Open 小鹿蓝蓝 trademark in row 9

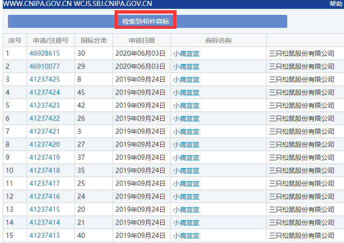pos(186,158)
